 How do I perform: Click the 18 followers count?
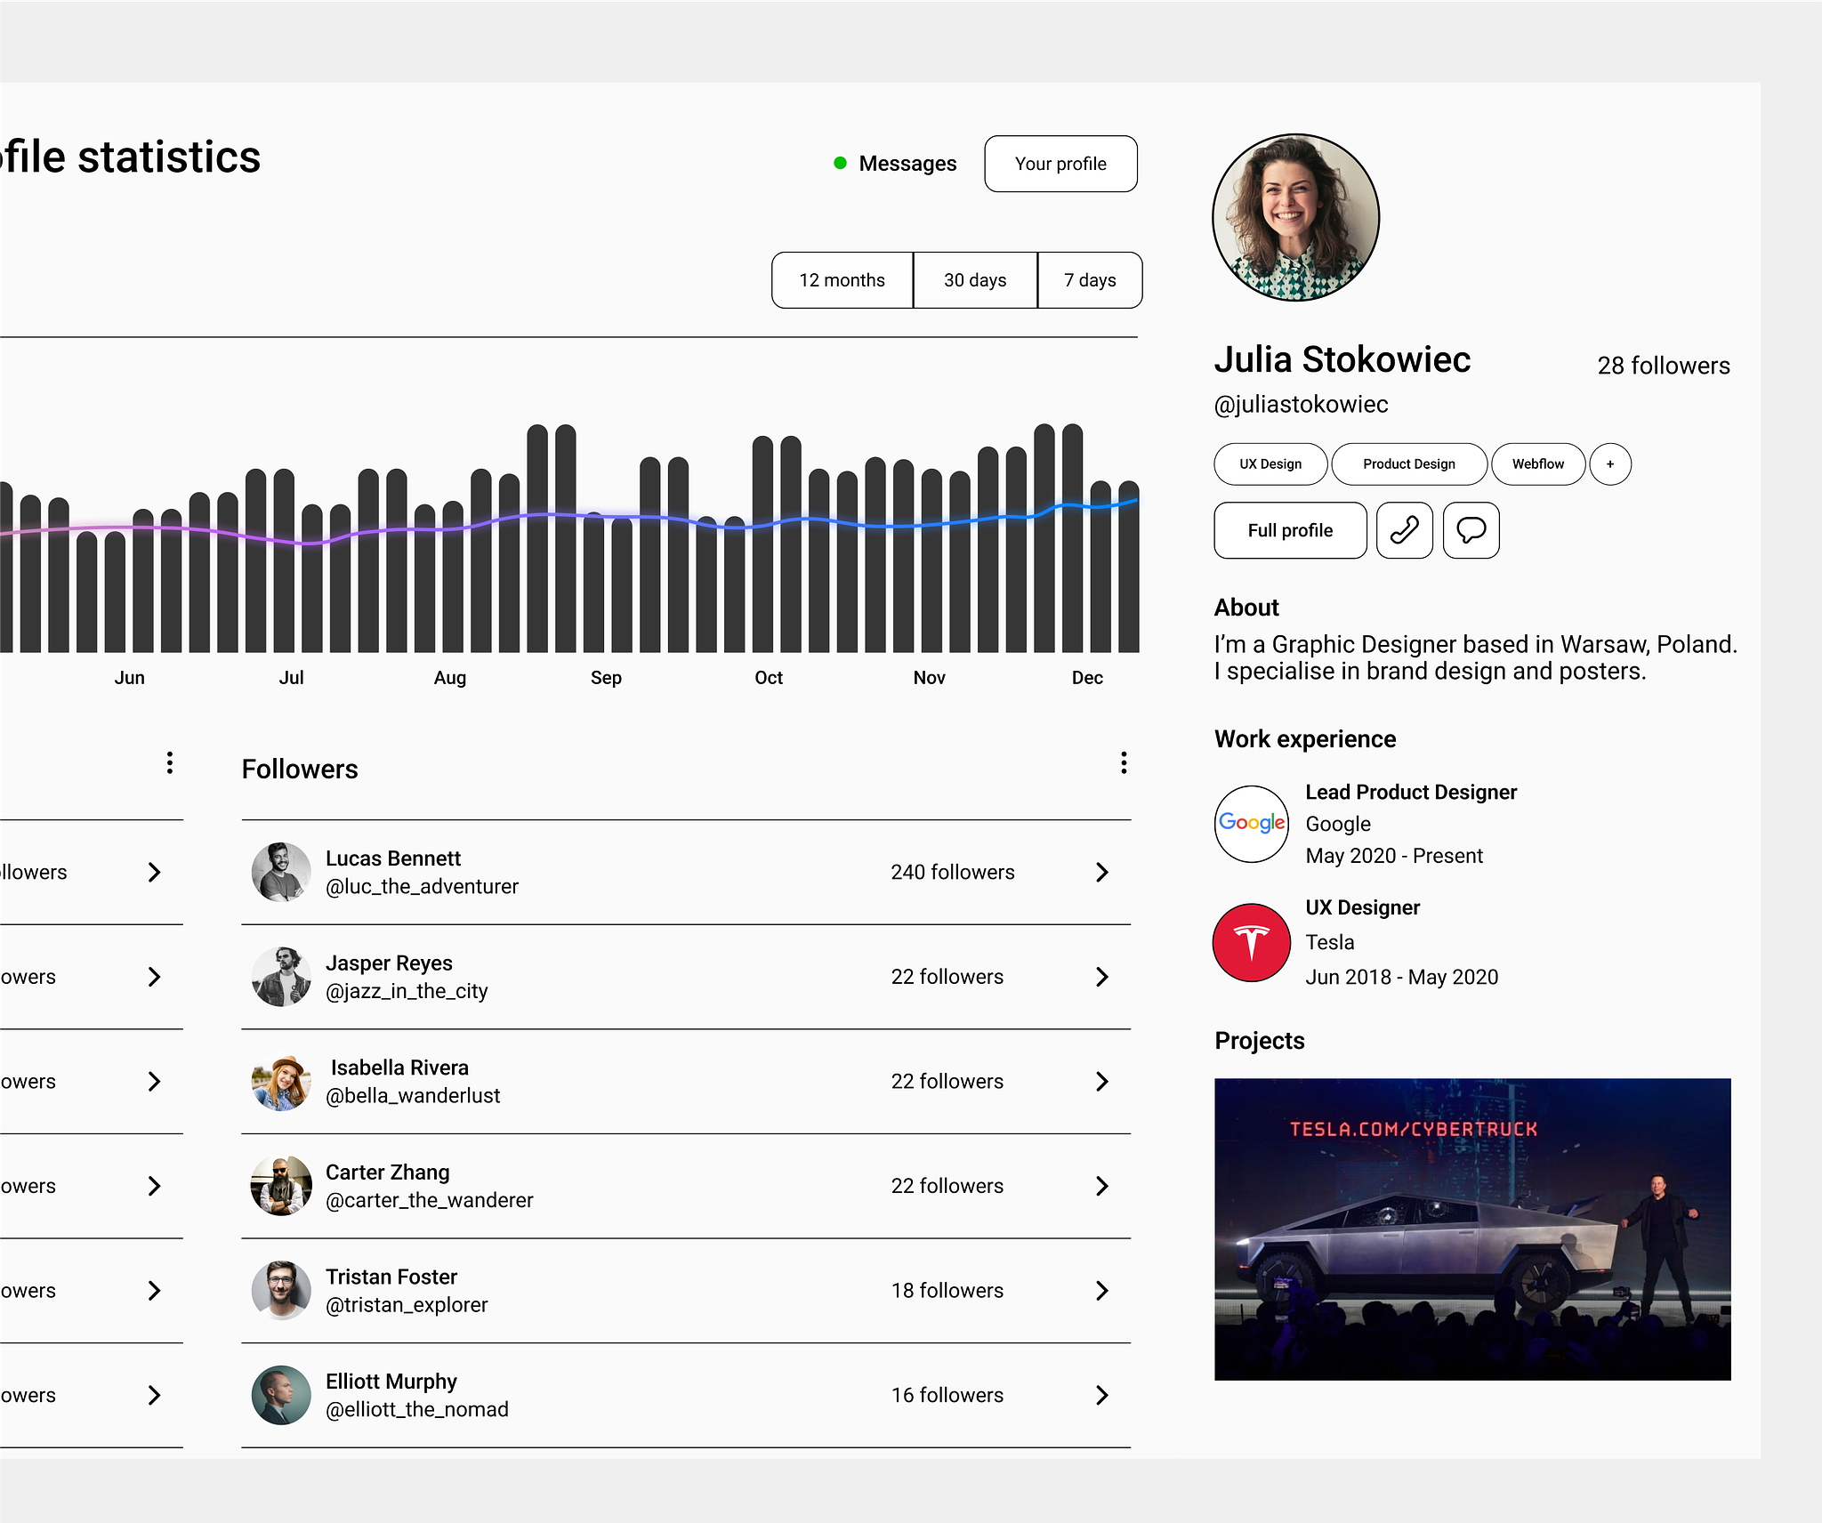pos(947,1291)
